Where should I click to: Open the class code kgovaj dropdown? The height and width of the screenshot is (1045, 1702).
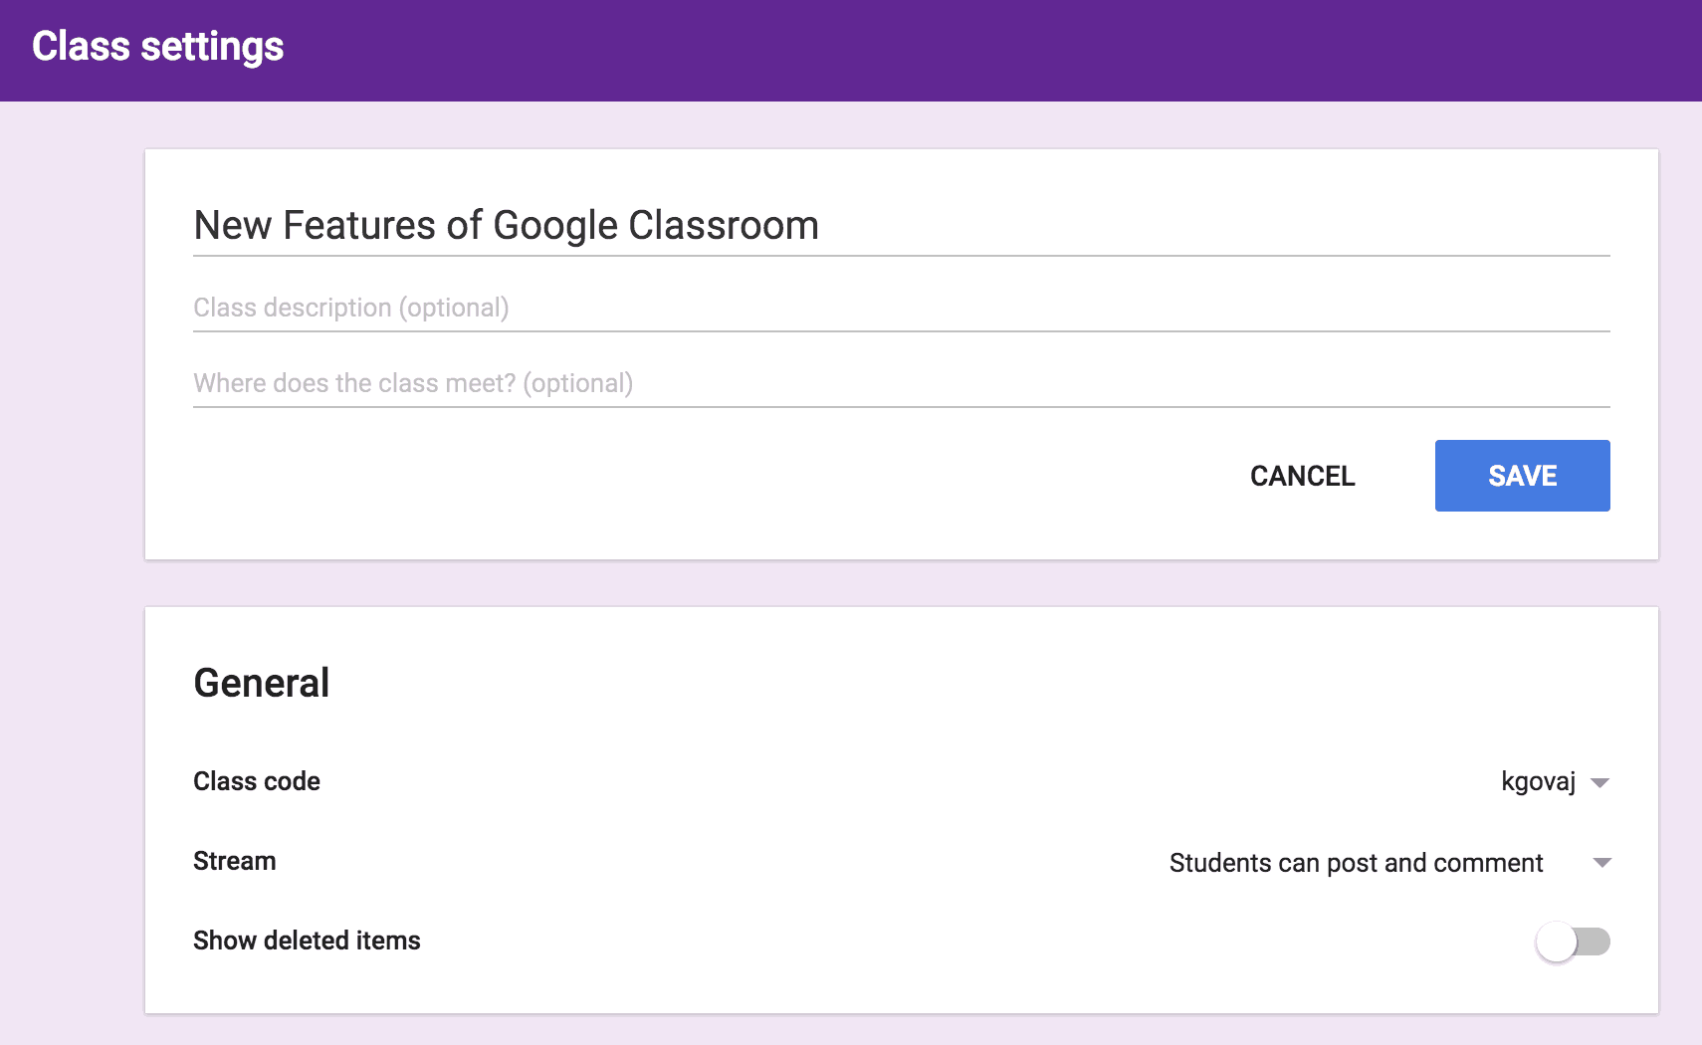pyautogui.click(x=1555, y=782)
